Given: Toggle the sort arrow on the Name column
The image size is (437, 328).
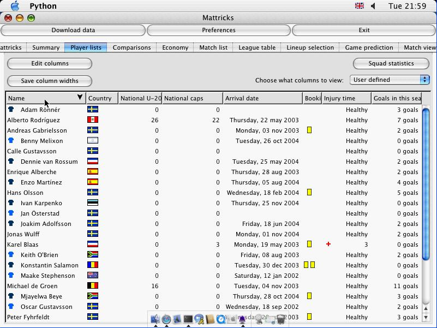Looking at the screenshot, I should pos(80,97).
